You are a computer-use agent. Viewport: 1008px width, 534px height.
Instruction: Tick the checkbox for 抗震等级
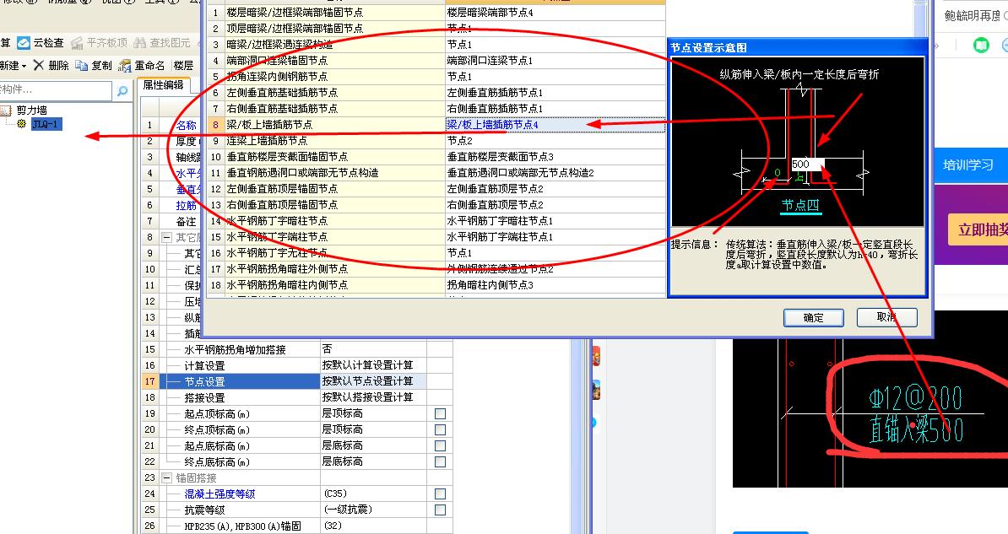pyautogui.click(x=441, y=510)
